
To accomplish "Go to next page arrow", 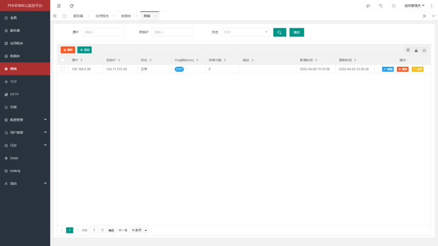I will 77,230.
